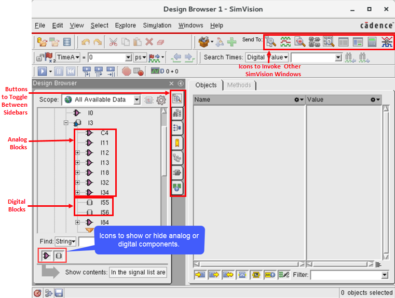Send to Waveform window icon
The width and height of the screenshot is (395, 298).
(285, 42)
